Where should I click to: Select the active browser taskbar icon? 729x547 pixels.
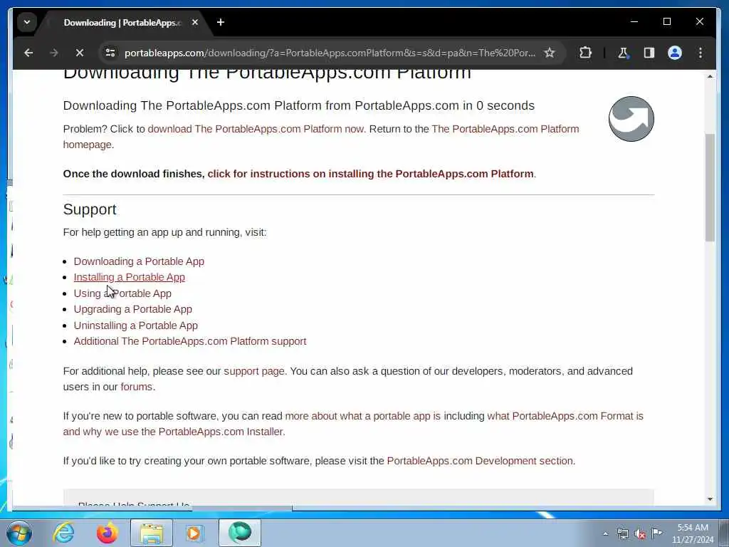click(239, 533)
